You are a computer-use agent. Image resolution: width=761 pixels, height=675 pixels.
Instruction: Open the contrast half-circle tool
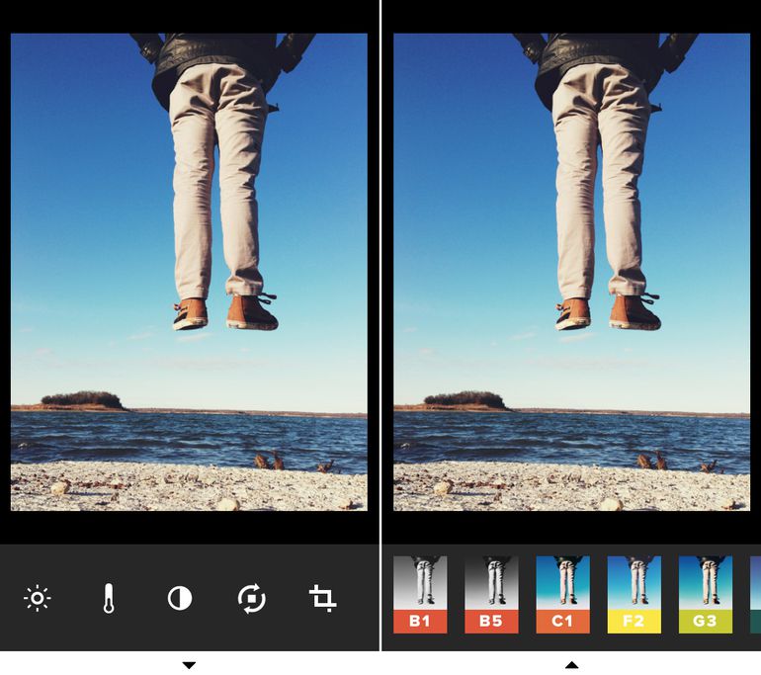[x=180, y=598]
